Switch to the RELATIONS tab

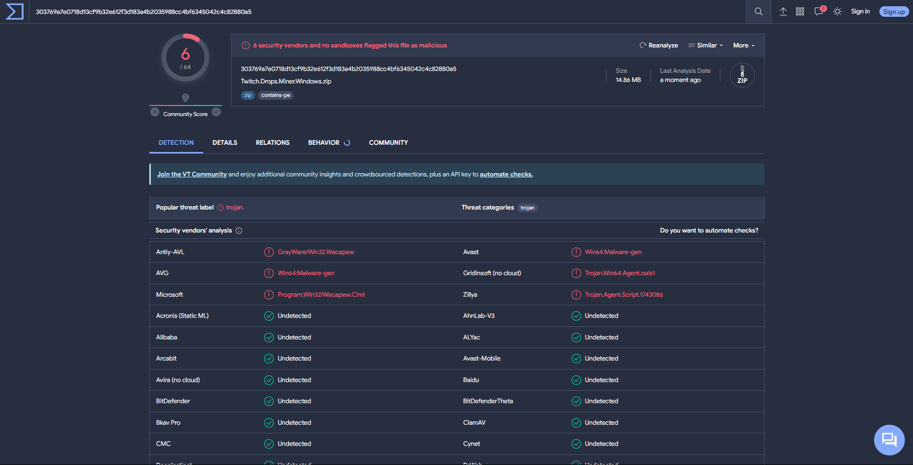[272, 142]
